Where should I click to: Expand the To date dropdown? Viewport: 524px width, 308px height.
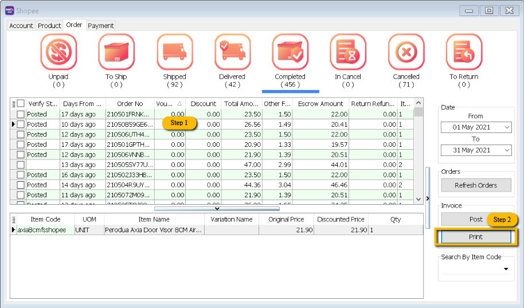(506, 150)
